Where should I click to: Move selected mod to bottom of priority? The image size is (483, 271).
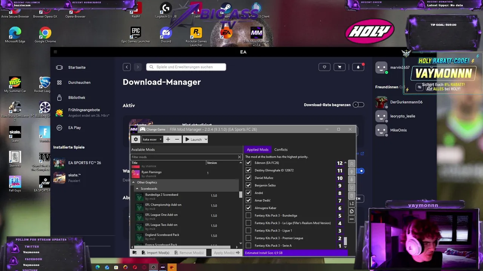point(352,187)
